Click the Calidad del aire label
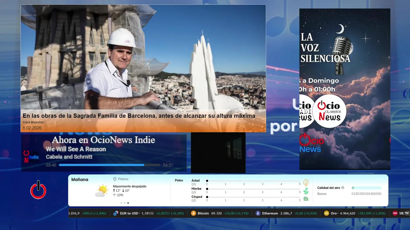This screenshot has height=230, width=410. click(329, 188)
